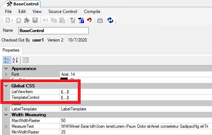212x135 pixels.
Task: Click the New document toolbar icon
Action: pyautogui.click(x=8, y=20)
